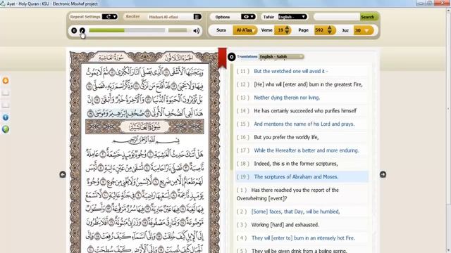The height and width of the screenshot is (253, 451).
Task: Open the Sura Al-A'laa dropdown
Action: tap(245, 30)
